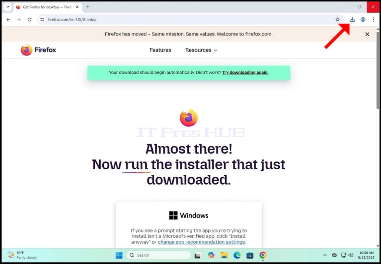The width and height of the screenshot is (381, 264).
Task: Show hidden system tray icons
Action: click(325, 255)
